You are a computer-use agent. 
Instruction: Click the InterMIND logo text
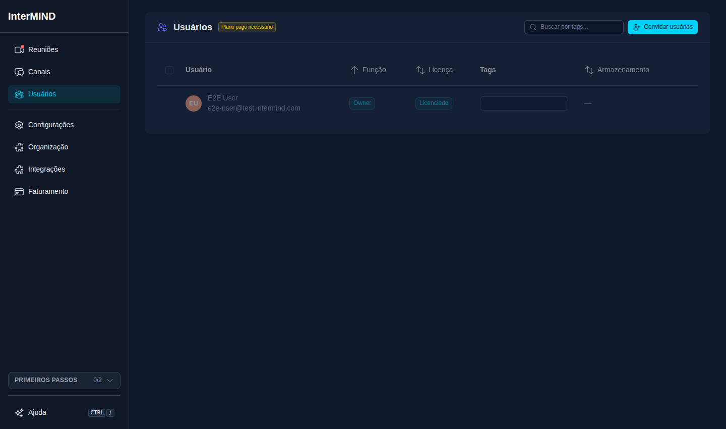pyautogui.click(x=32, y=16)
